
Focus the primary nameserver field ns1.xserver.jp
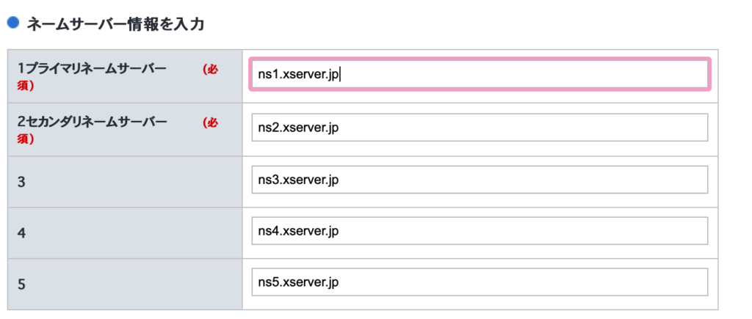pyautogui.click(x=480, y=74)
